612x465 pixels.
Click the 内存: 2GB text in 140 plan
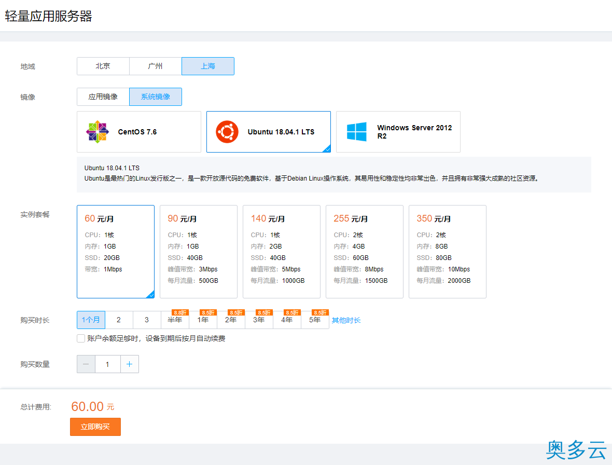point(266,247)
